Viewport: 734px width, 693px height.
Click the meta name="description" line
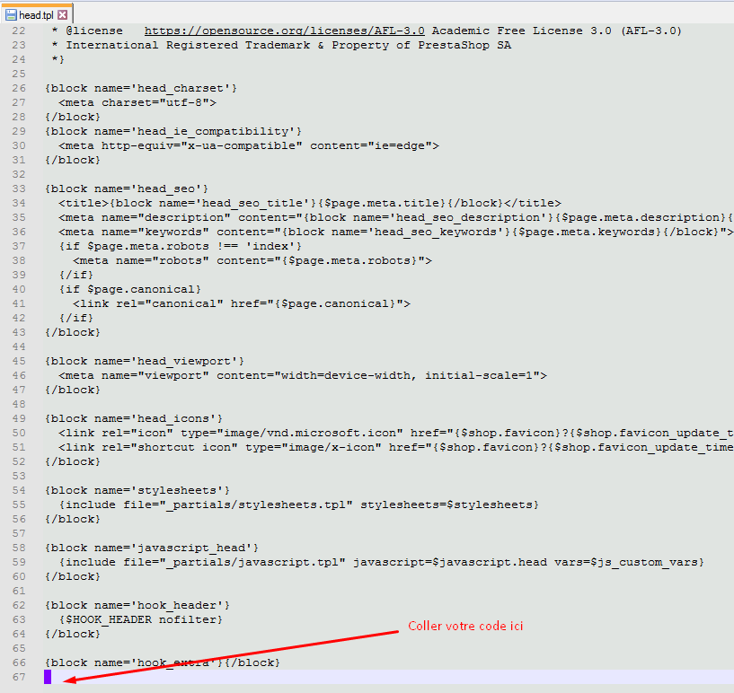pos(396,218)
